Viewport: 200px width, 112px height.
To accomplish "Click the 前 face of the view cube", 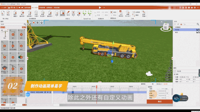I will click(x=166, y=28).
